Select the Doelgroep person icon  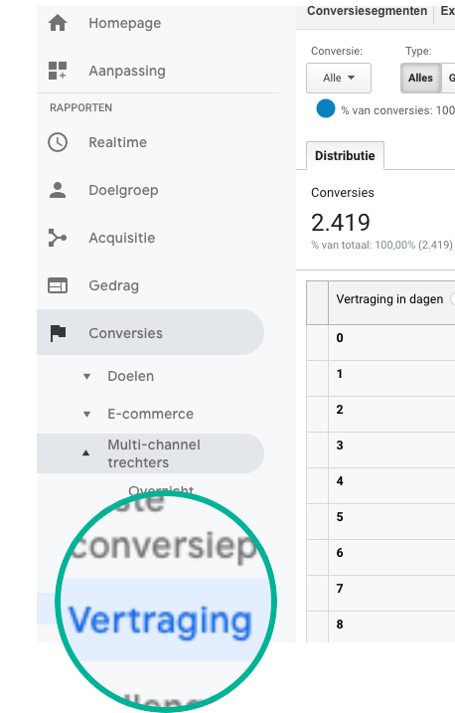click(58, 190)
